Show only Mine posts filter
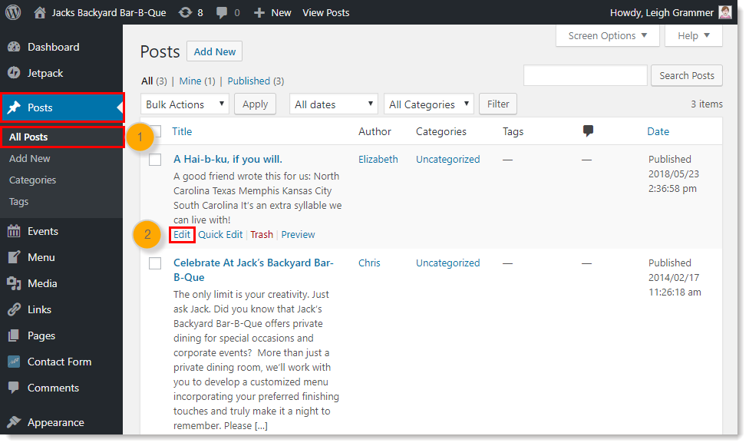 (190, 81)
